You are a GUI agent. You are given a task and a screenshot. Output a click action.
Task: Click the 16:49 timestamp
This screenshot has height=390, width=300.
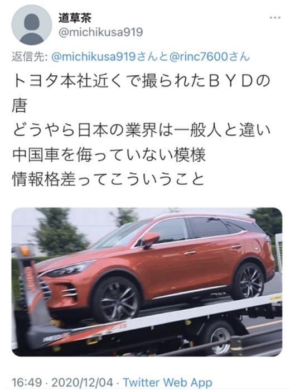point(26,382)
